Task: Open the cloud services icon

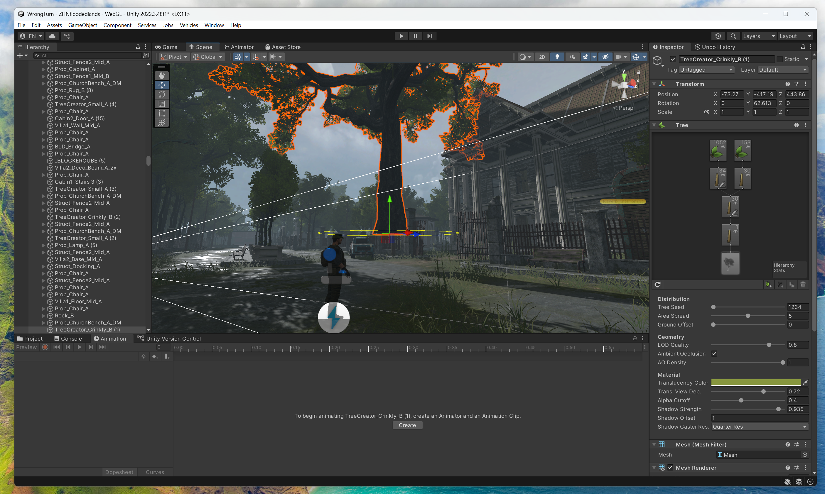Action: (52, 36)
